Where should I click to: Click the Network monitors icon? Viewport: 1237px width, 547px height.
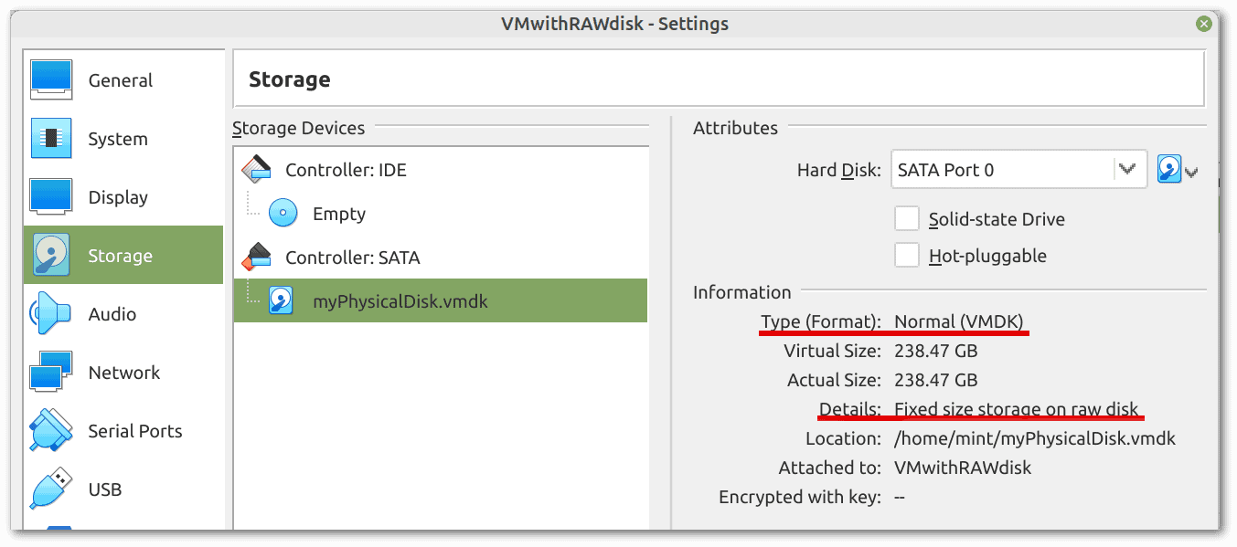click(x=51, y=373)
